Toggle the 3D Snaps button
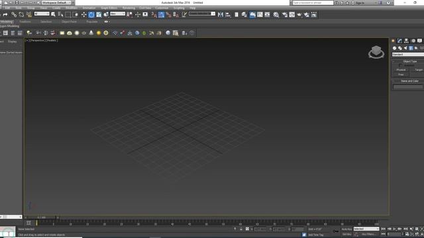 154,15
